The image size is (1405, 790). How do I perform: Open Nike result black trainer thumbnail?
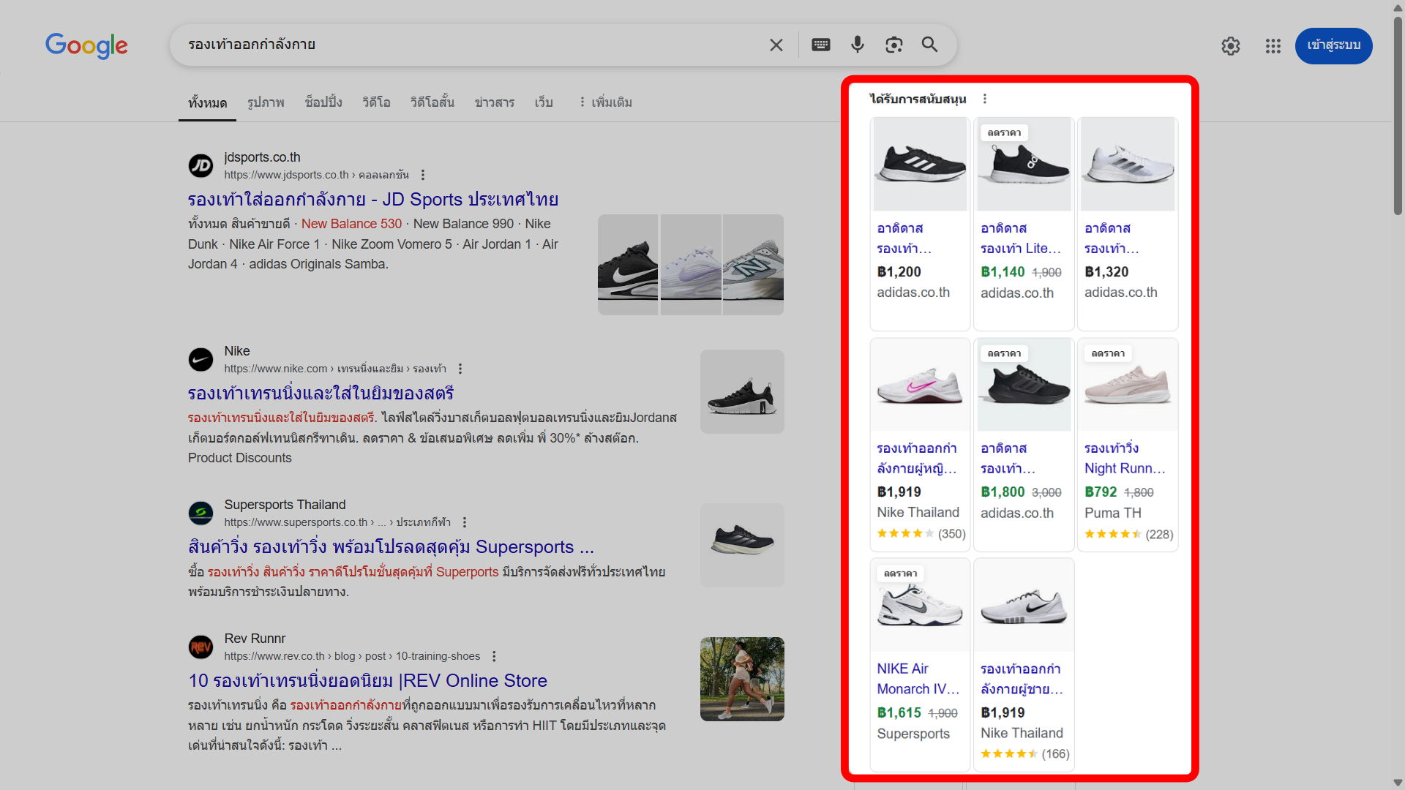tap(742, 392)
